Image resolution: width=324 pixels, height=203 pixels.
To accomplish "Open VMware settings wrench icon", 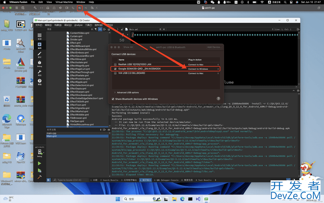I will coord(35,8).
